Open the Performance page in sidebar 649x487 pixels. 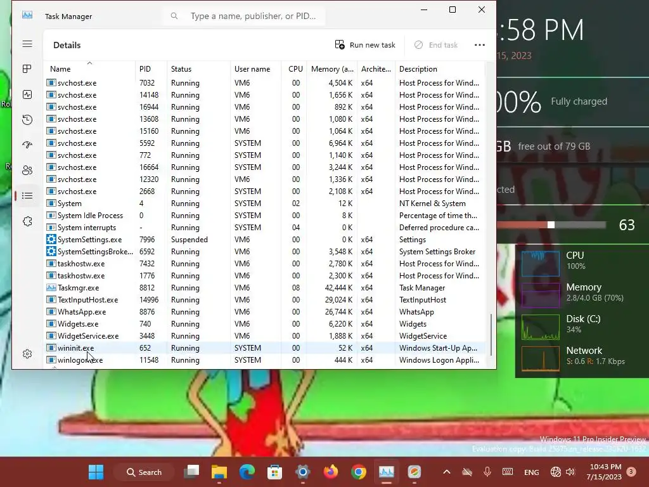click(27, 94)
